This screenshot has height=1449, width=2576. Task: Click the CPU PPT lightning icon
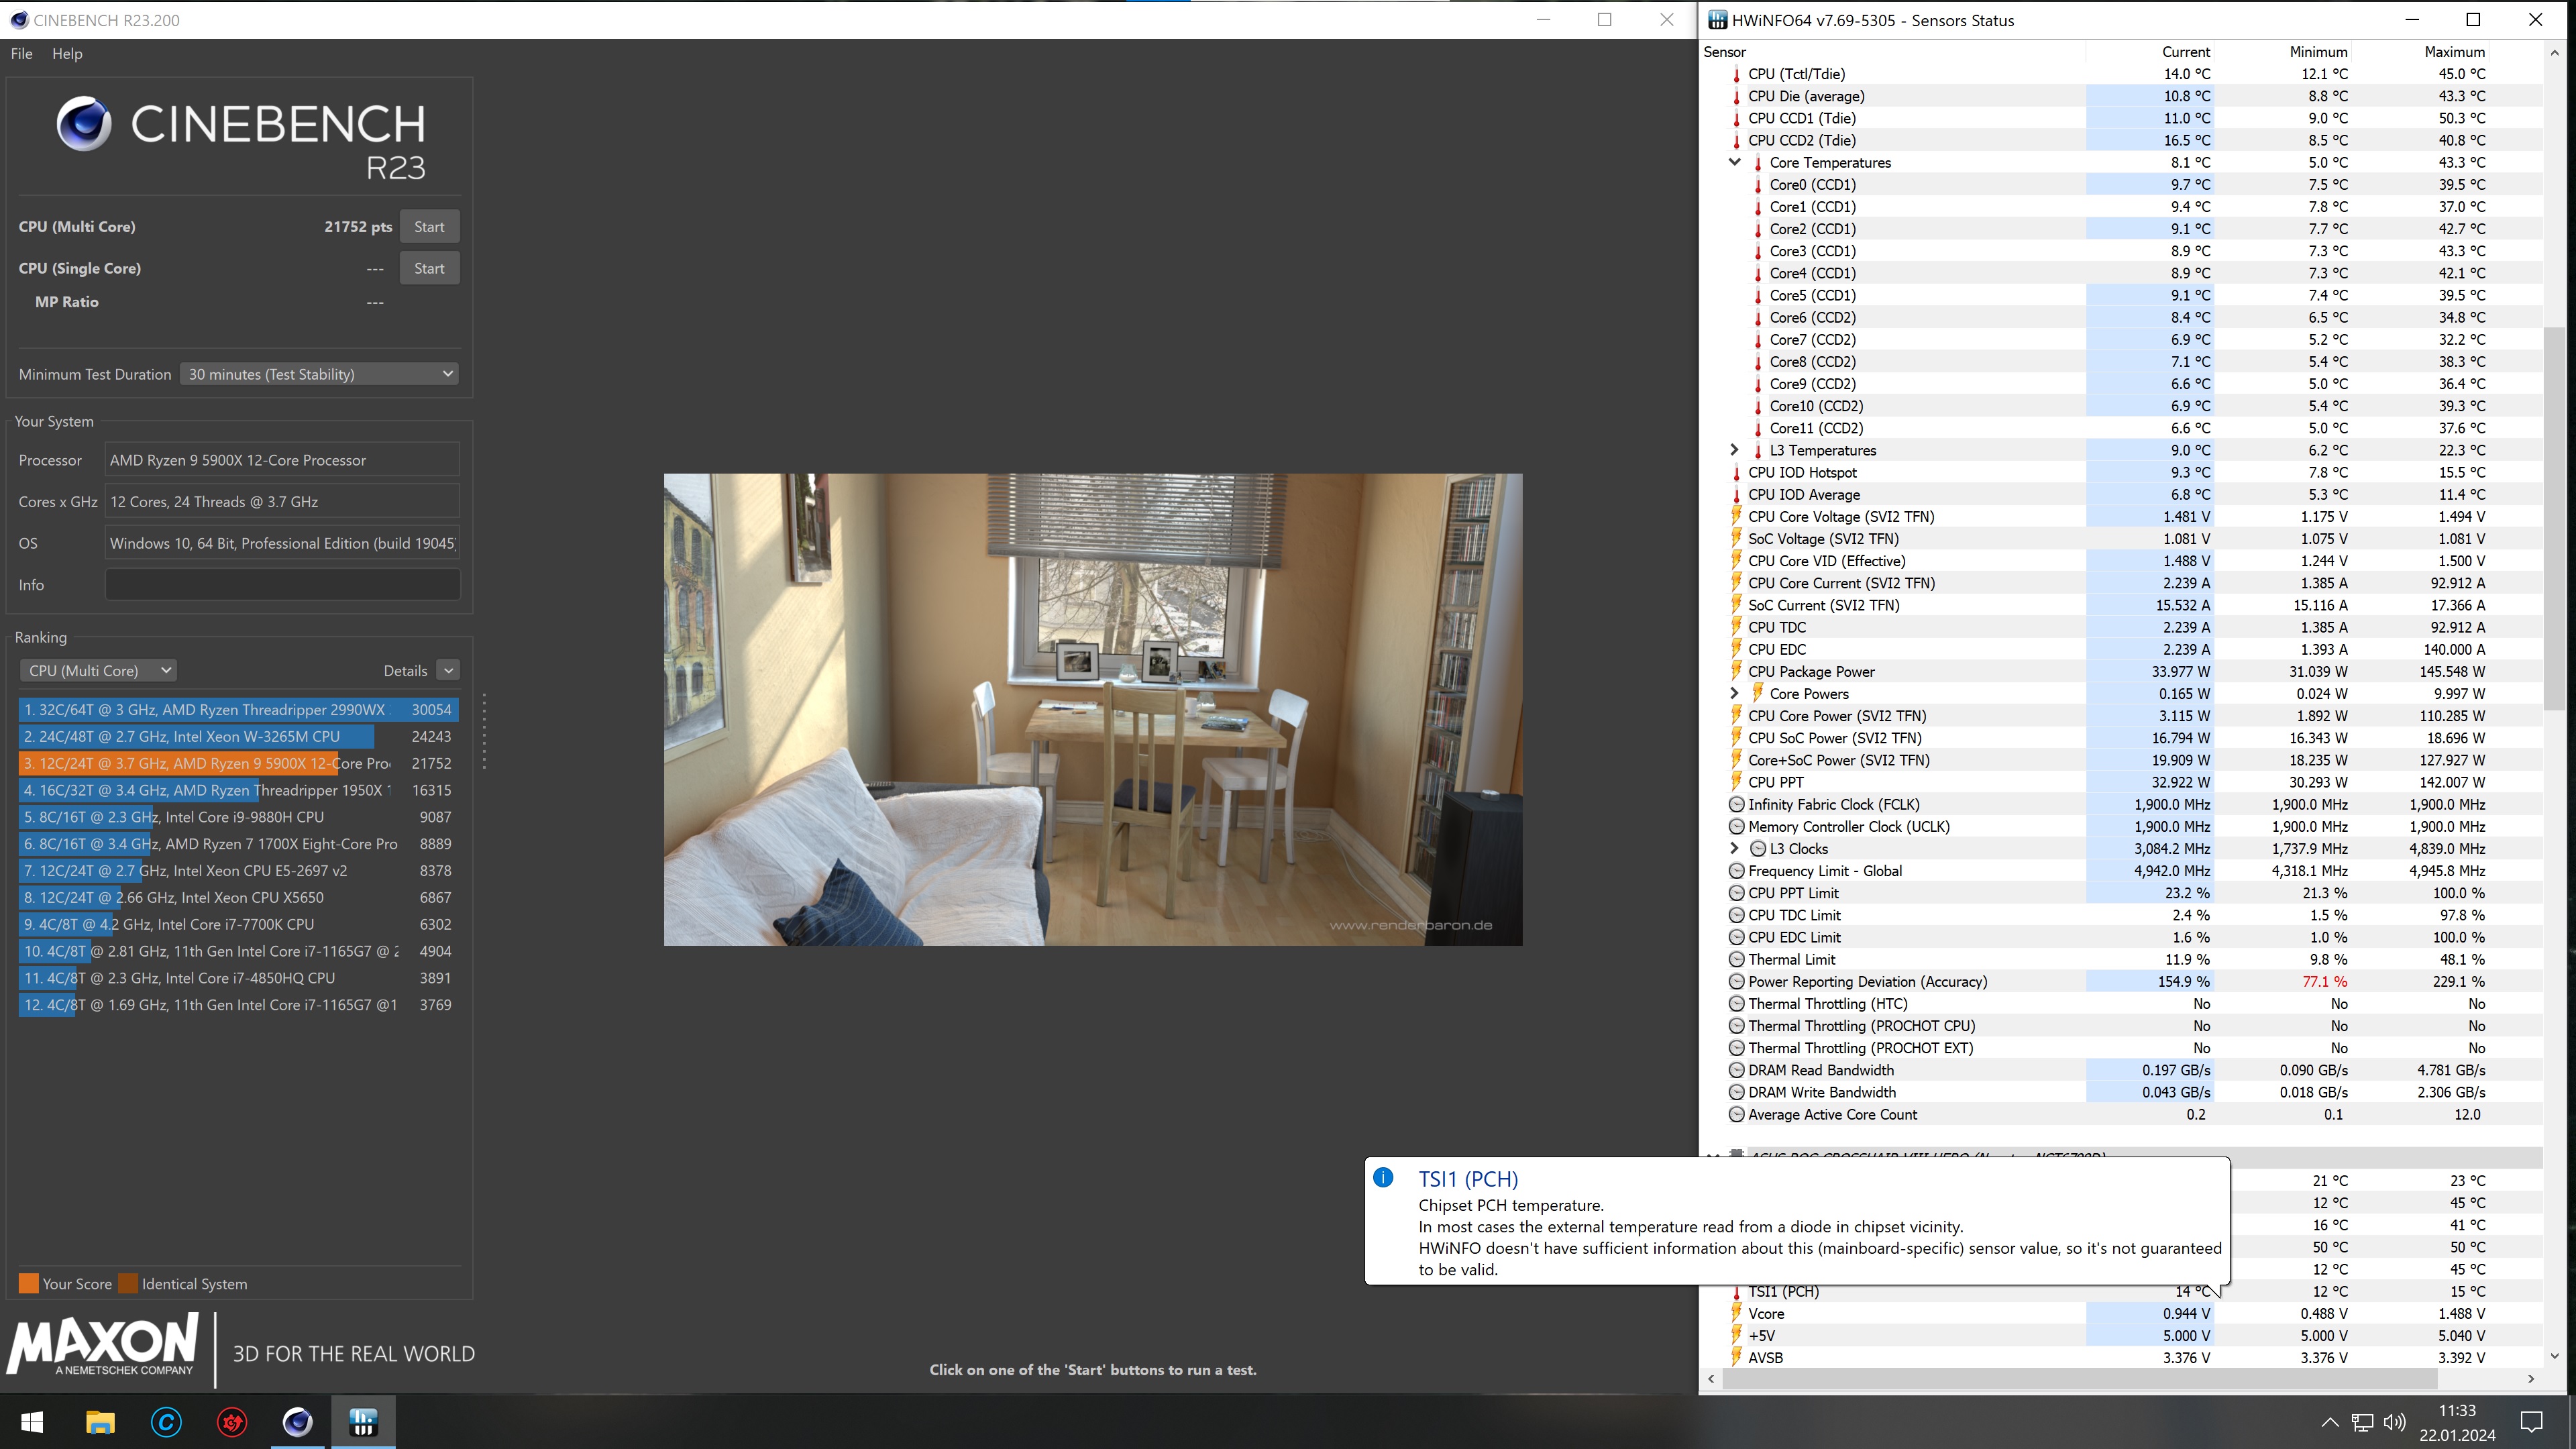1736,782
